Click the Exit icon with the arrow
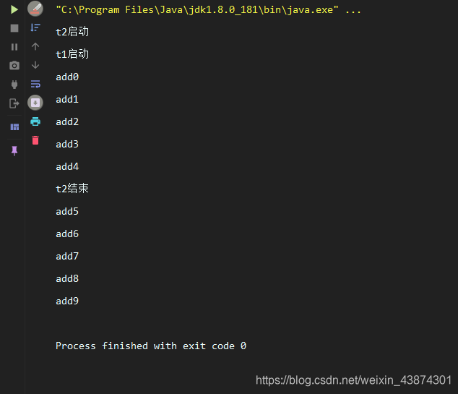The height and width of the screenshot is (394, 458). click(14, 103)
